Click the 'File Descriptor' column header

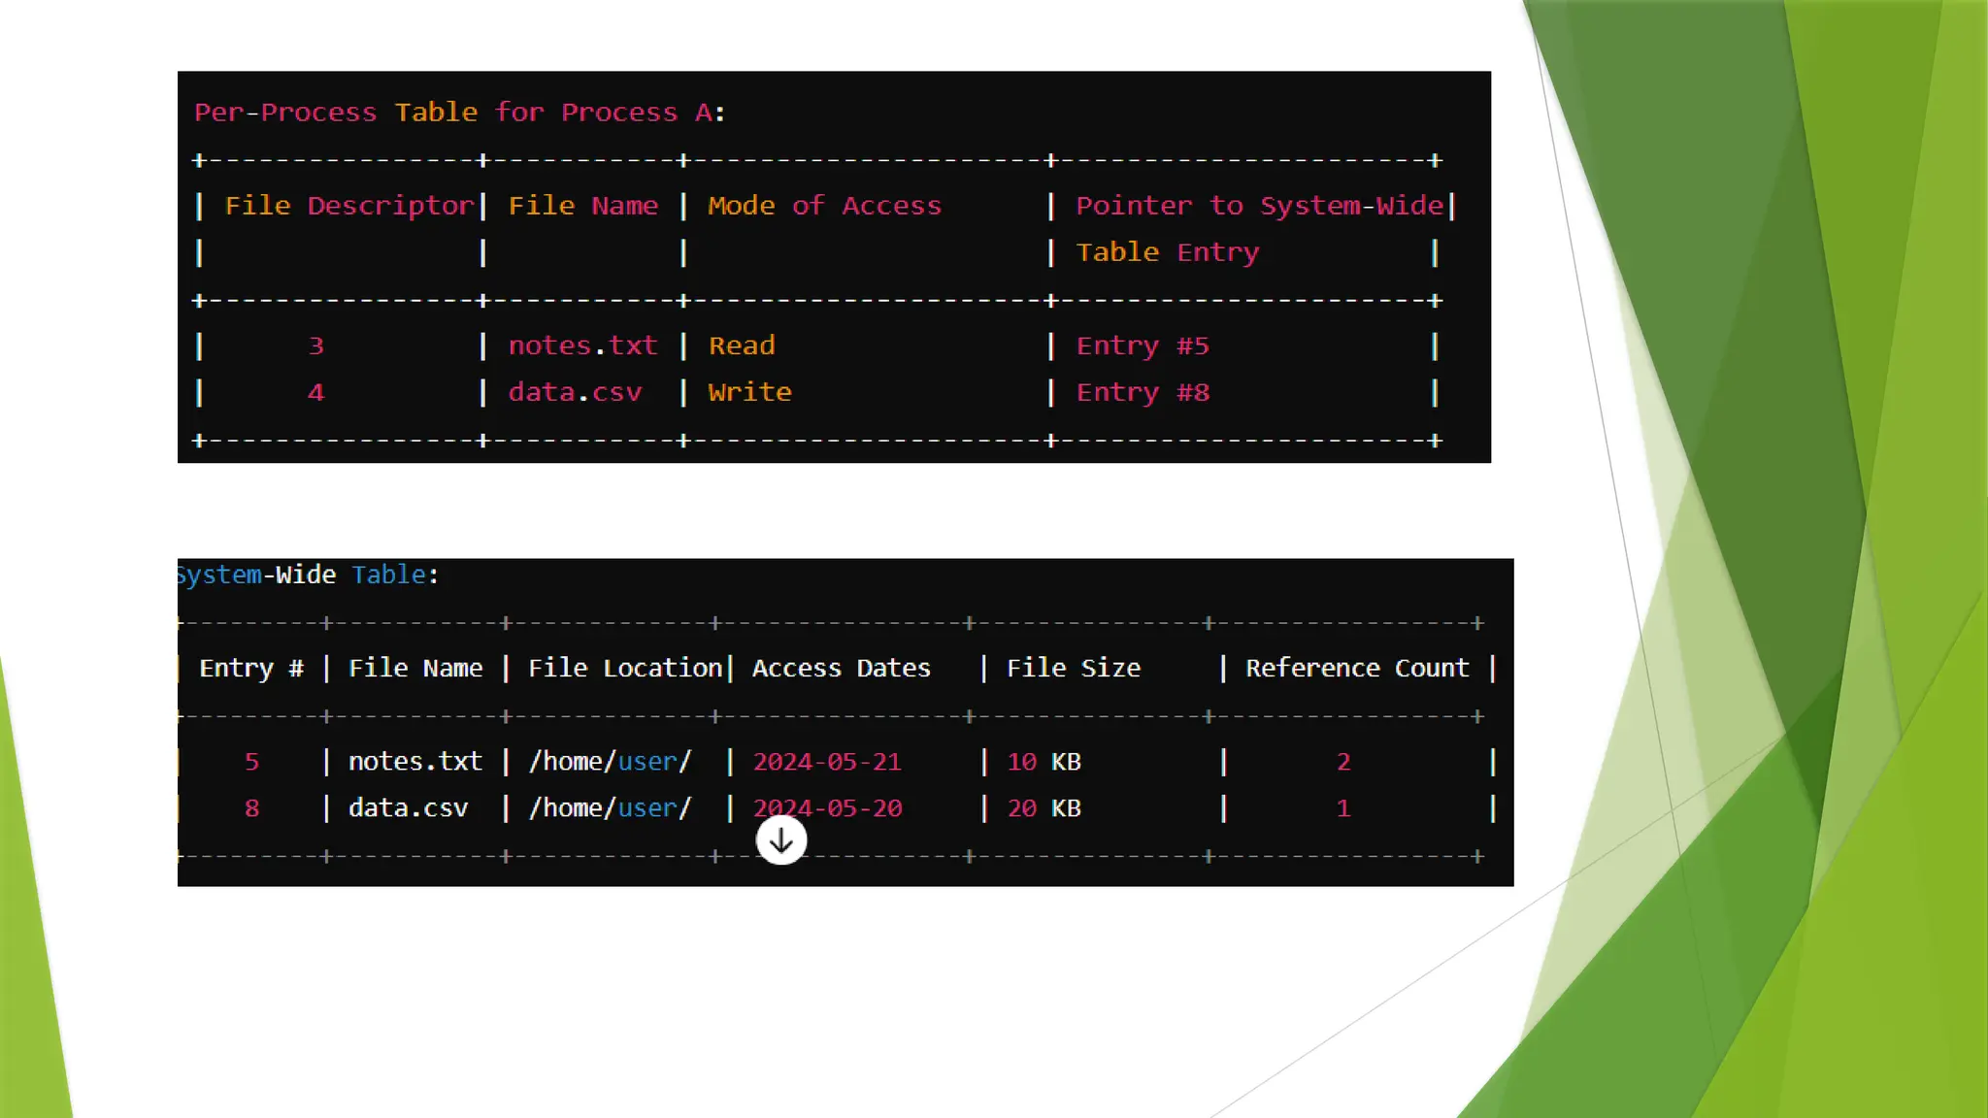pyautogui.click(x=348, y=206)
